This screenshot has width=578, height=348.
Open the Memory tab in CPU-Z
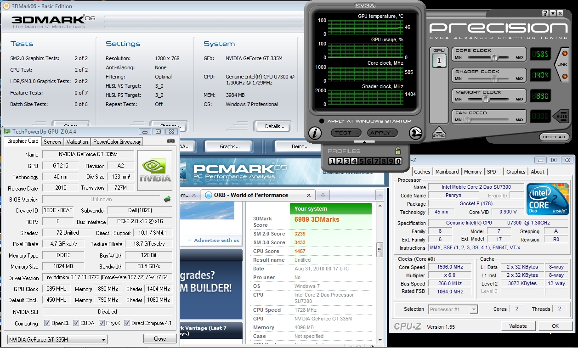(x=473, y=172)
